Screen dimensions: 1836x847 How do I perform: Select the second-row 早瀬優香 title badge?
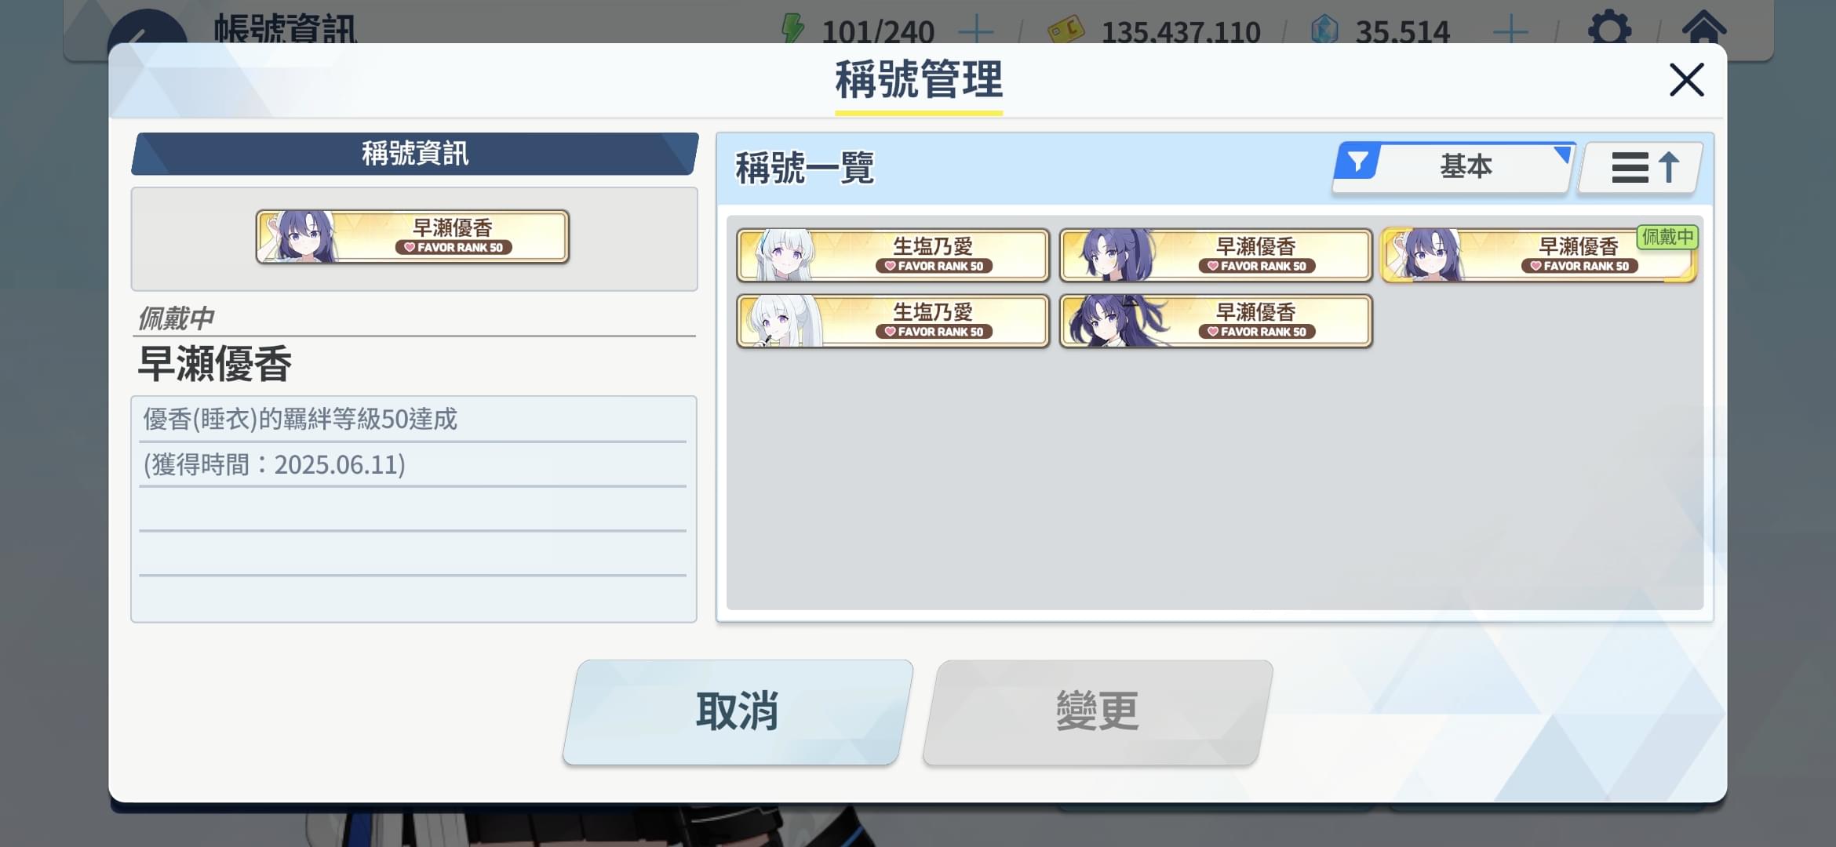tap(1215, 321)
